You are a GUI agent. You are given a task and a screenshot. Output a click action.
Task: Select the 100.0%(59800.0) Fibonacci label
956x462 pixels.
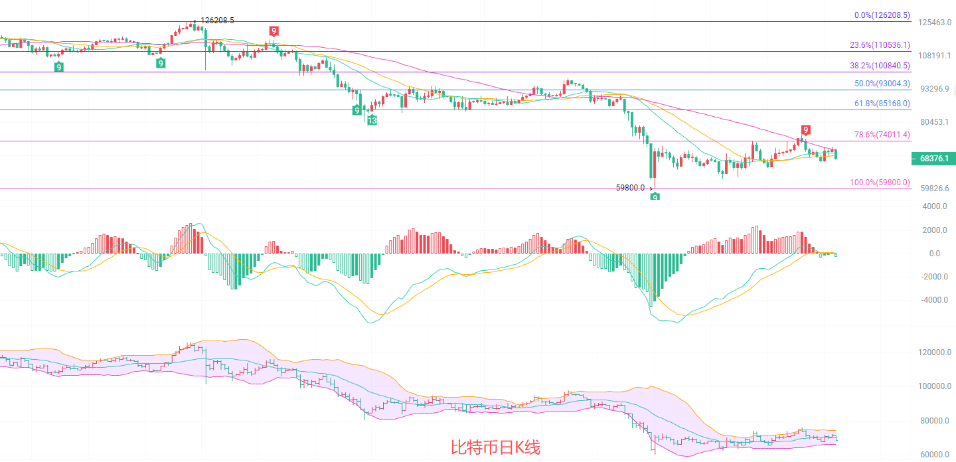[880, 183]
